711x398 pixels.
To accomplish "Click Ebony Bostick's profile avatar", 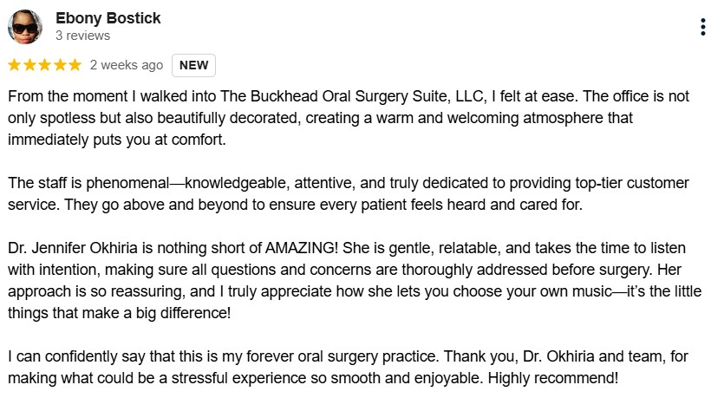I will click(x=25, y=27).
